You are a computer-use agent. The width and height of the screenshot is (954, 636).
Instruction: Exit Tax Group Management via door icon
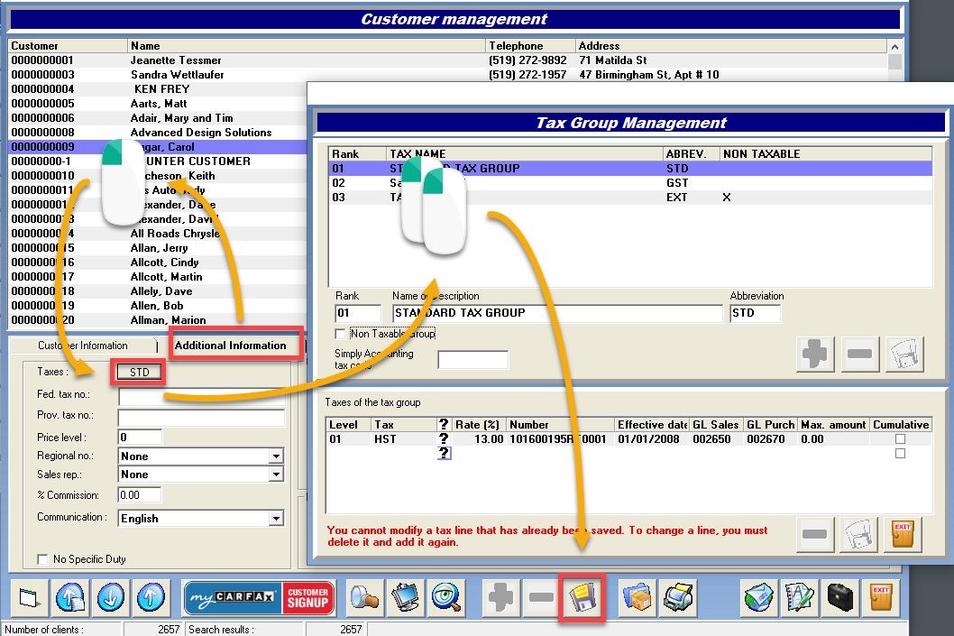(902, 535)
